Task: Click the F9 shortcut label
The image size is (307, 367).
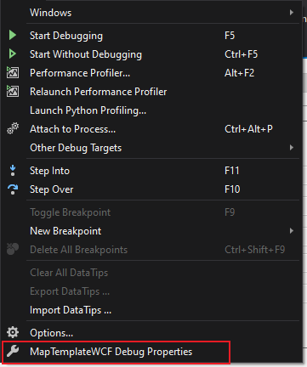Action: [x=230, y=212]
